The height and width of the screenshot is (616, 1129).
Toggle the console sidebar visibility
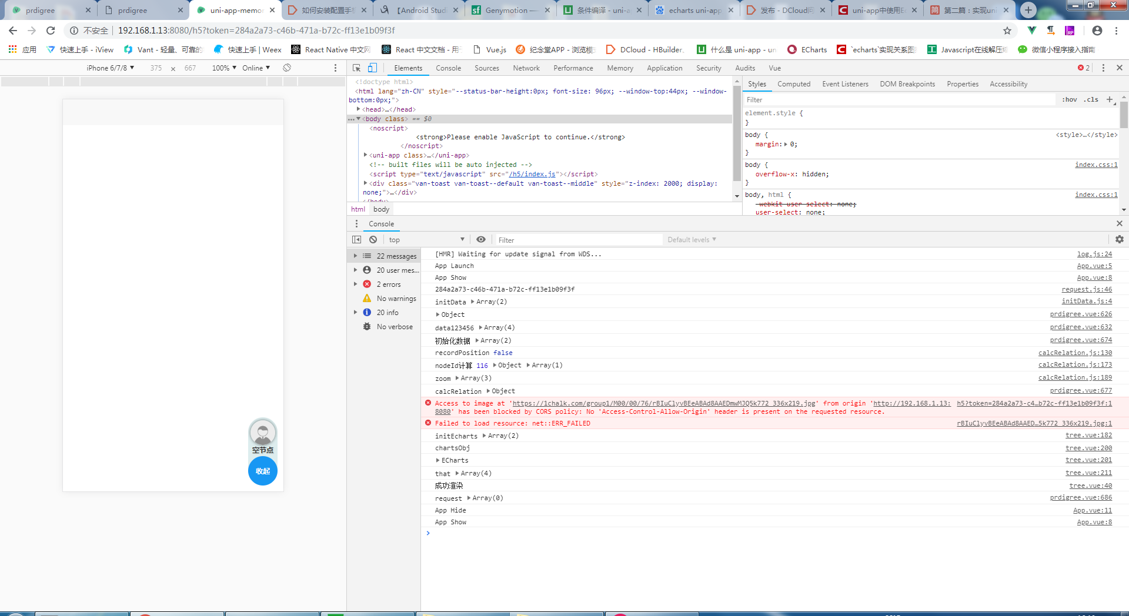pyautogui.click(x=356, y=240)
